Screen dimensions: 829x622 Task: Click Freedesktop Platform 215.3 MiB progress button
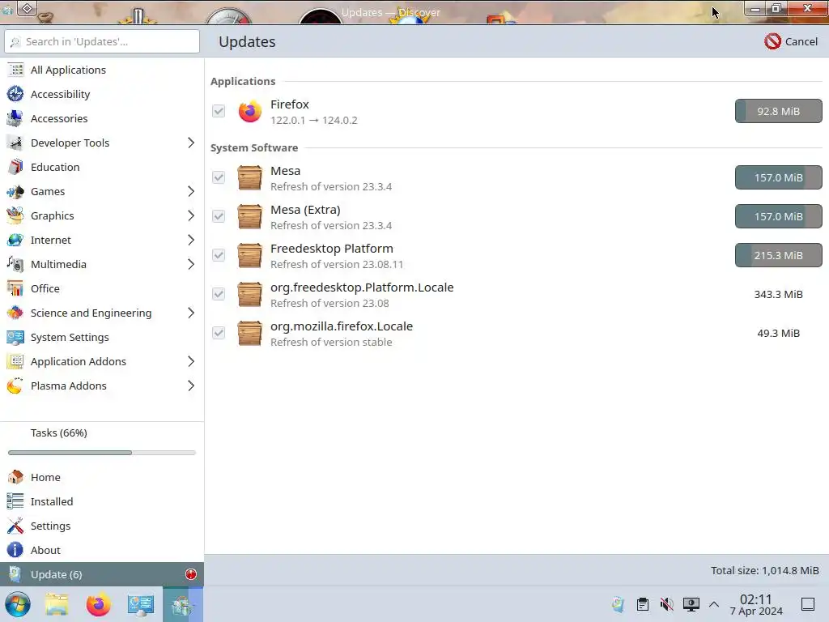point(778,255)
